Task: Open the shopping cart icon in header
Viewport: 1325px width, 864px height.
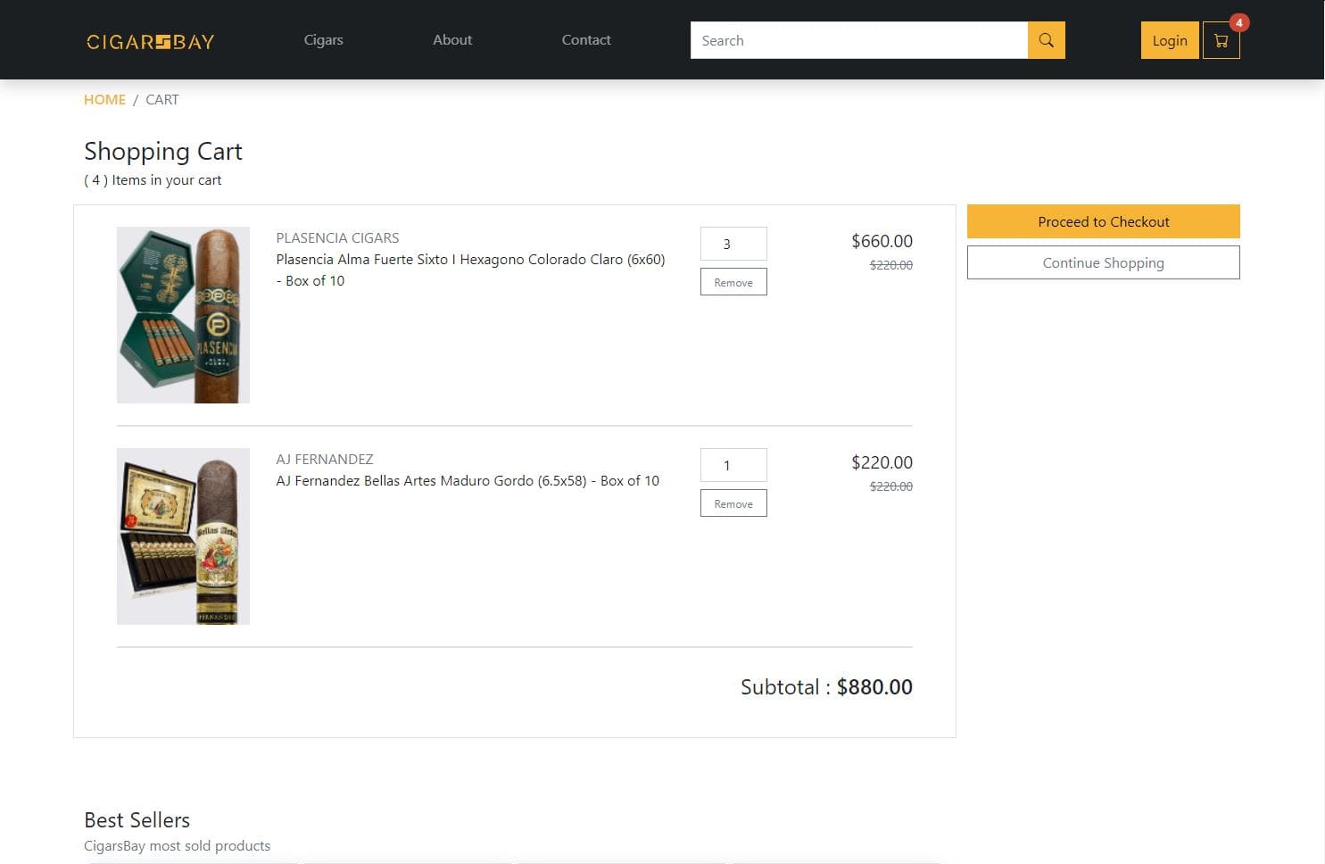Action: [x=1221, y=40]
